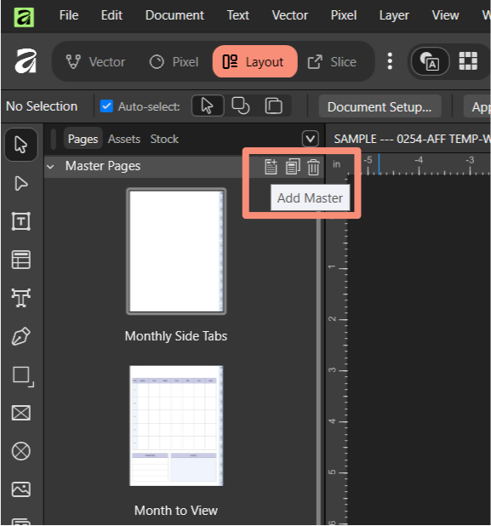Collapse the Master Pages section

tap(51, 166)
